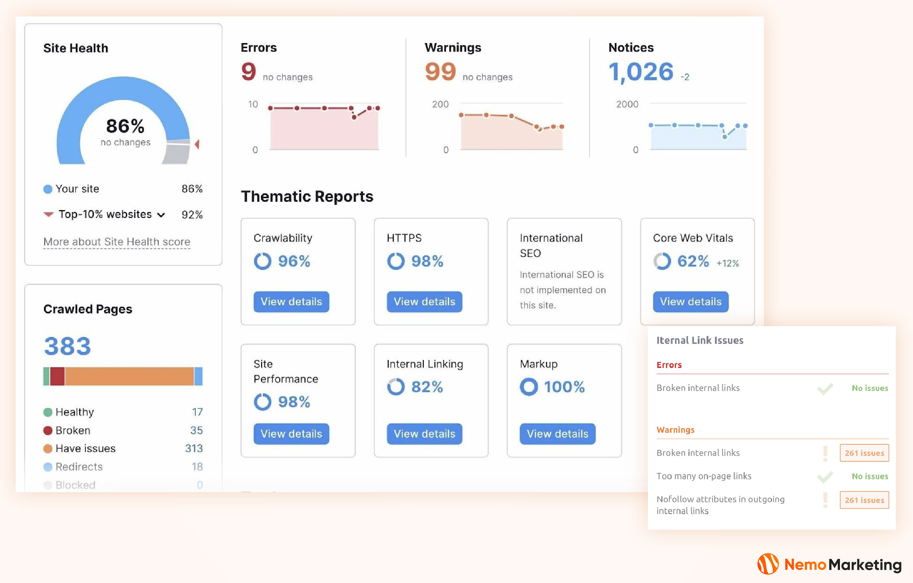The image size is (913, 583).
Task: Expand the Top-10% websites dropdown chevron
Action: pos(161,215)
